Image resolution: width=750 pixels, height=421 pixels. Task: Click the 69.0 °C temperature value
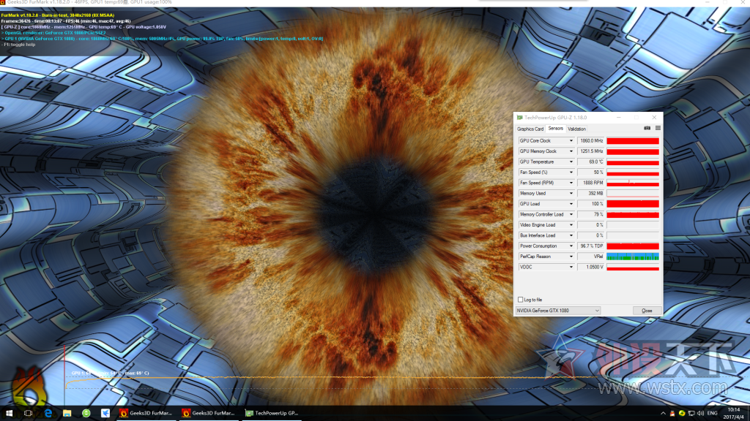(x=591, y=162)
